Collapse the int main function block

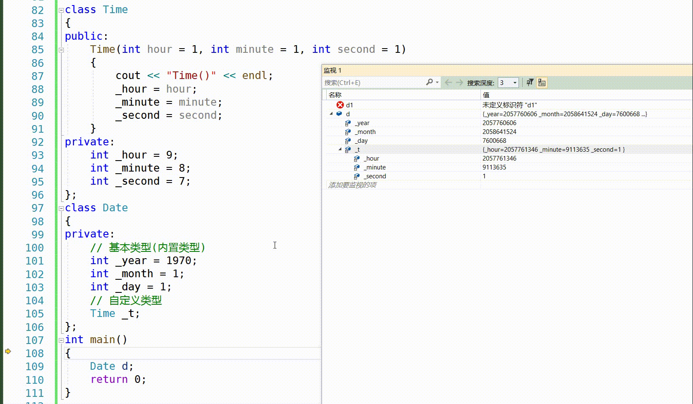point(61,340)
